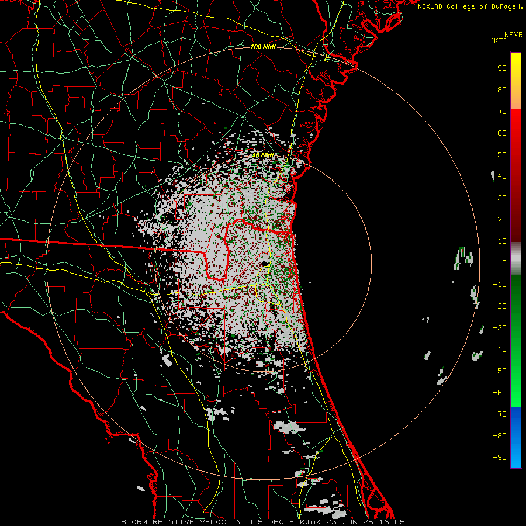This screenshot has width=526, height=526.
Task: Click the NEXR label above color scale
Action: [514, 35]
